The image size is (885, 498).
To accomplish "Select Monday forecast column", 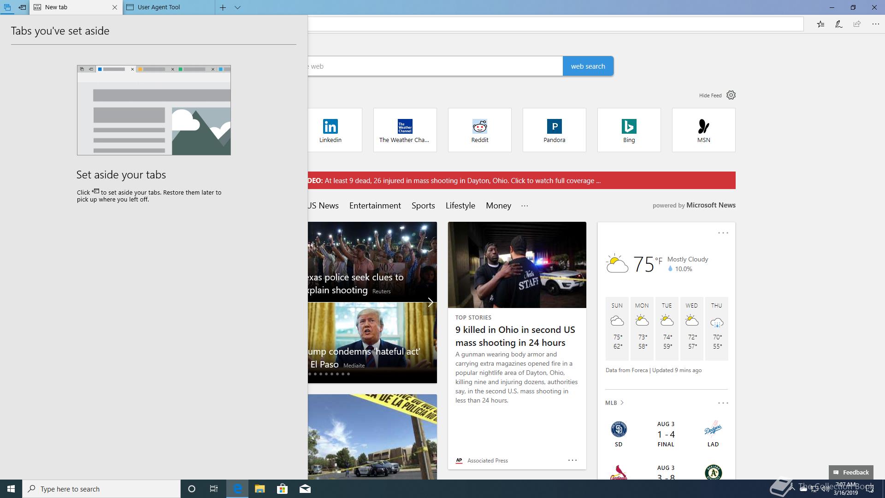I will pyautogui.click(x=642, y=328).
